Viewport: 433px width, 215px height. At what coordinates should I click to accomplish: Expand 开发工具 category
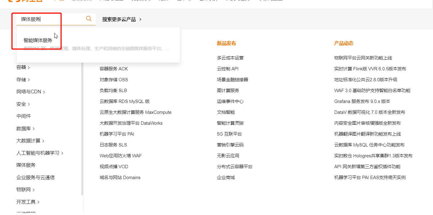tap(28, 202)
